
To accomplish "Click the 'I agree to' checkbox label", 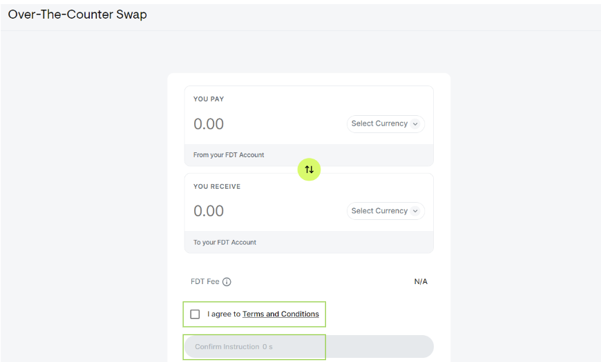I will coord(224,314).
